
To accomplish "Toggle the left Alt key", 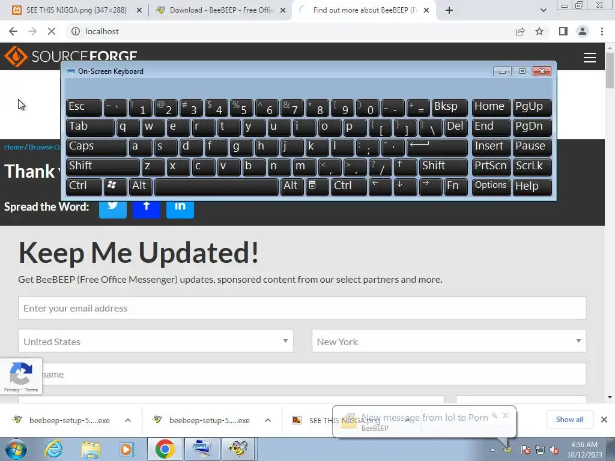I will coord(141,186).
